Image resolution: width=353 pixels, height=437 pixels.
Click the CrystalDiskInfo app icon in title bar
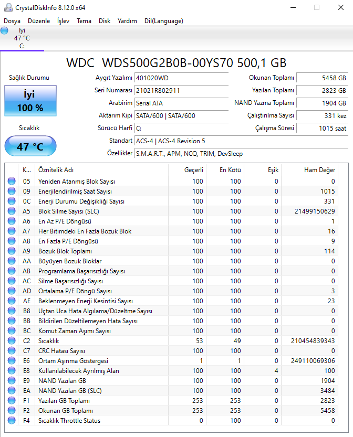[x=8, y=7]
